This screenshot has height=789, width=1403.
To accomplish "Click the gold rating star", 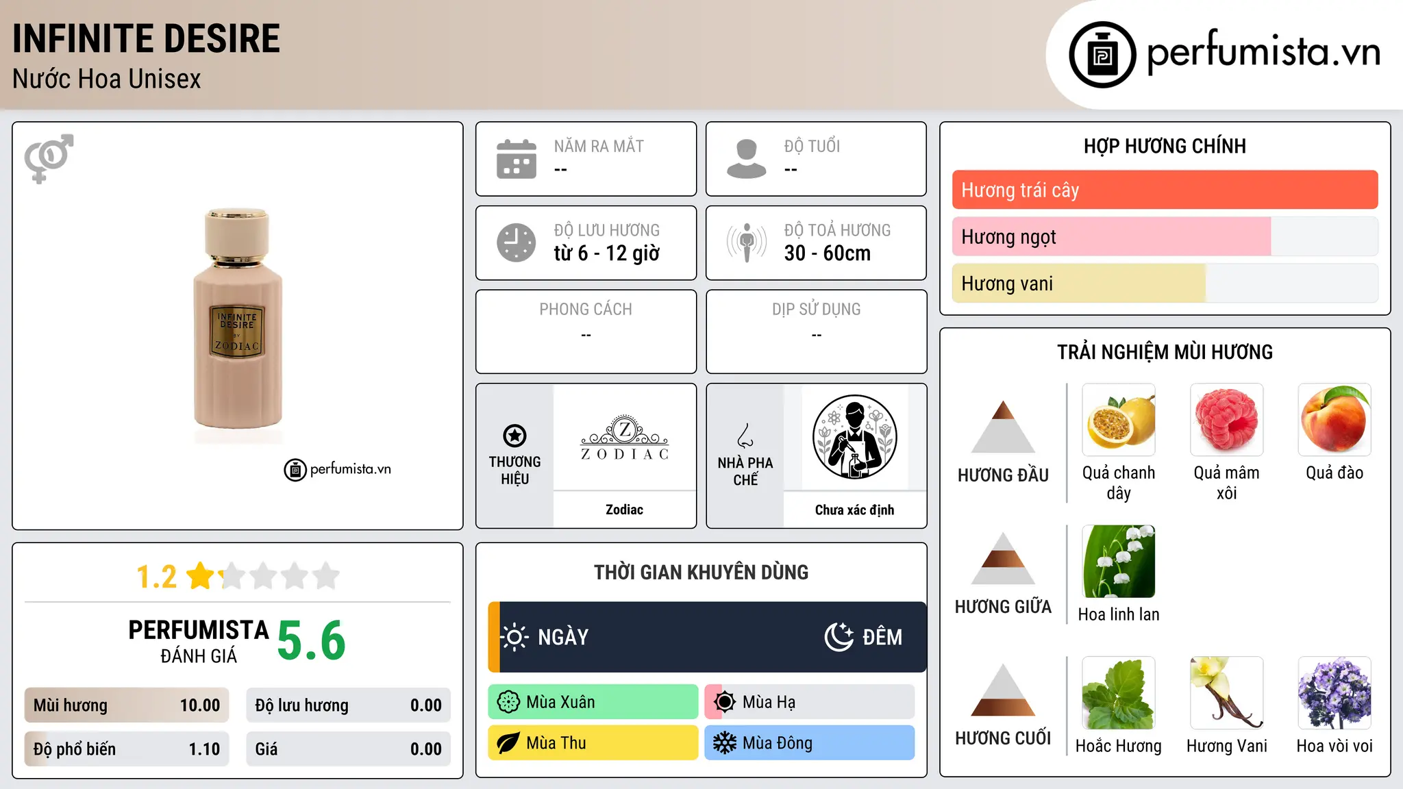I will point(201,575).
